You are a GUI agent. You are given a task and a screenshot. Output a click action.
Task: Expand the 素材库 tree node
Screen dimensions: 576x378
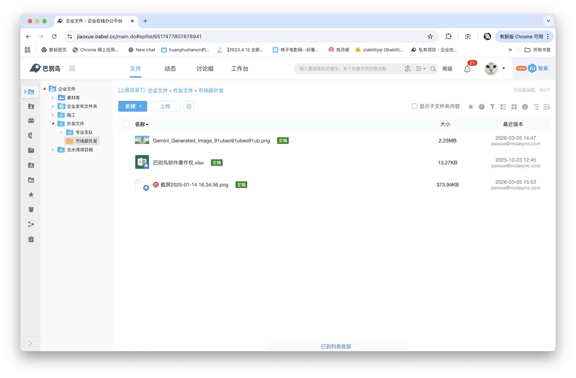click(x=53, y=97)
